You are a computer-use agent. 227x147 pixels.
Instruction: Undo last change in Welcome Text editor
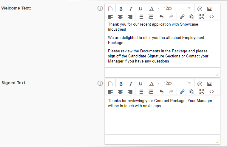tap(161, 17)
